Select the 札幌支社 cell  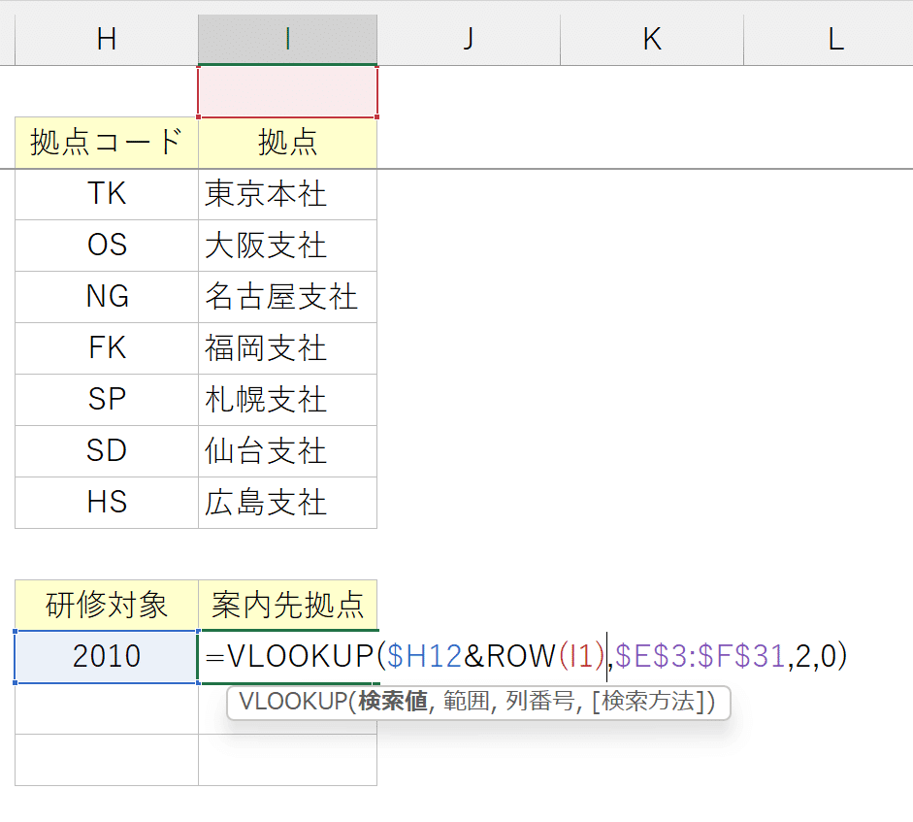(x=286, y=400)
